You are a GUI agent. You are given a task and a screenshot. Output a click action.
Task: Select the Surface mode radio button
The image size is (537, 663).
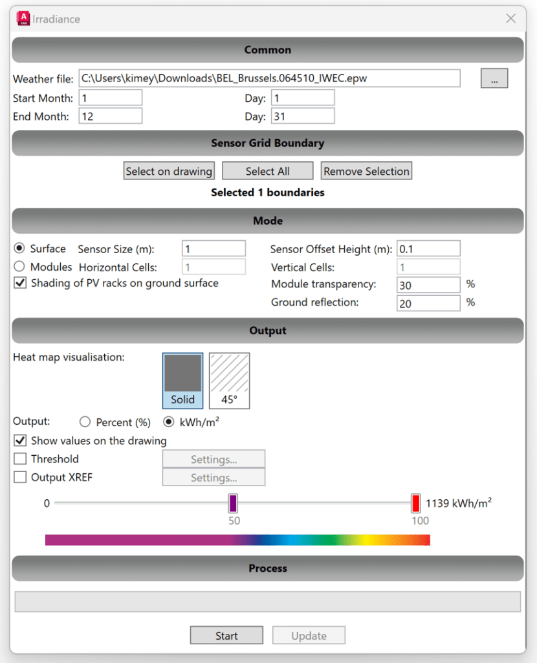coord(19,248)
